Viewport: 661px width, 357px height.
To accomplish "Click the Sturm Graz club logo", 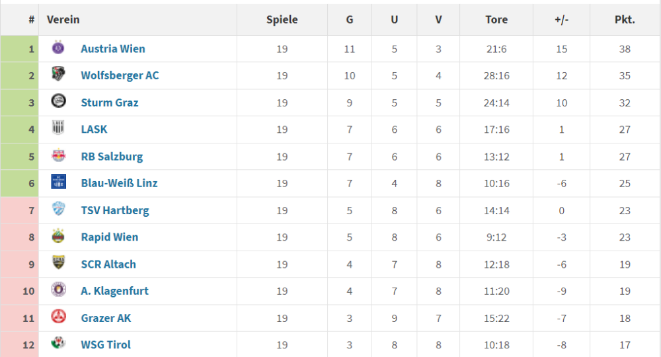I will pyautogui.click(x=58, y=102).
